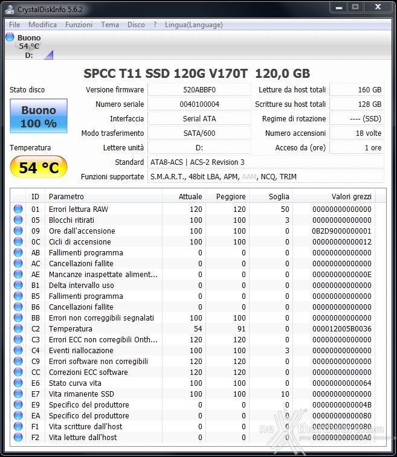Click the transfer mode field SATA/600
The image size is (397, 457).
199,133
